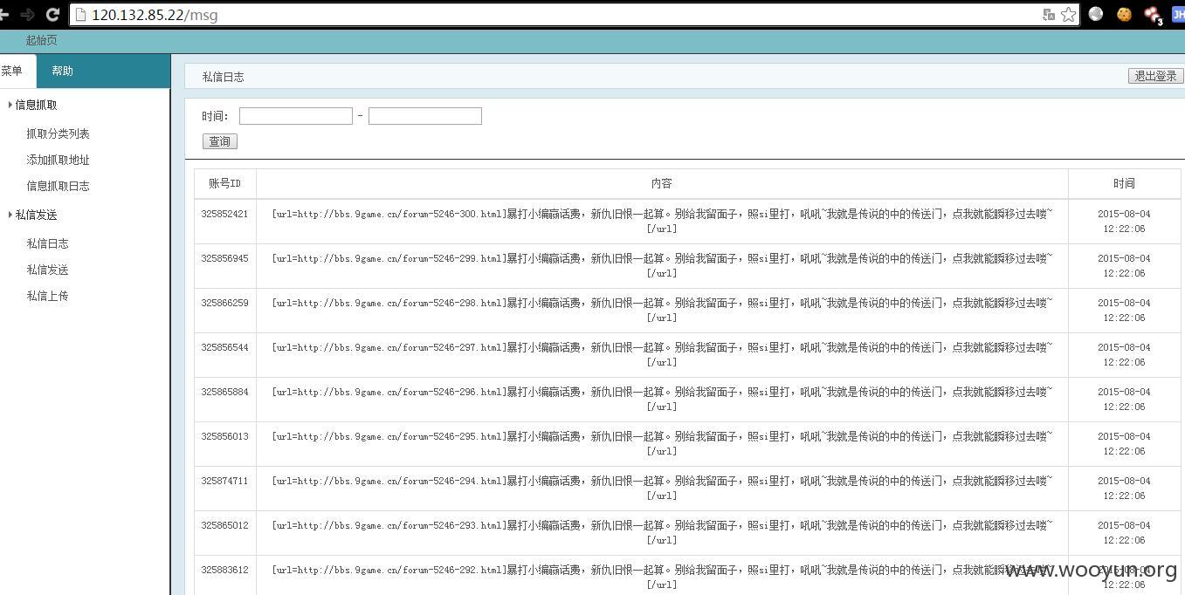Switch to the 帮助 tab

62,71
